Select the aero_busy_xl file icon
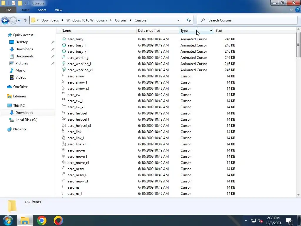This screenshot has width=301, height=226. [x=64, y=51]
